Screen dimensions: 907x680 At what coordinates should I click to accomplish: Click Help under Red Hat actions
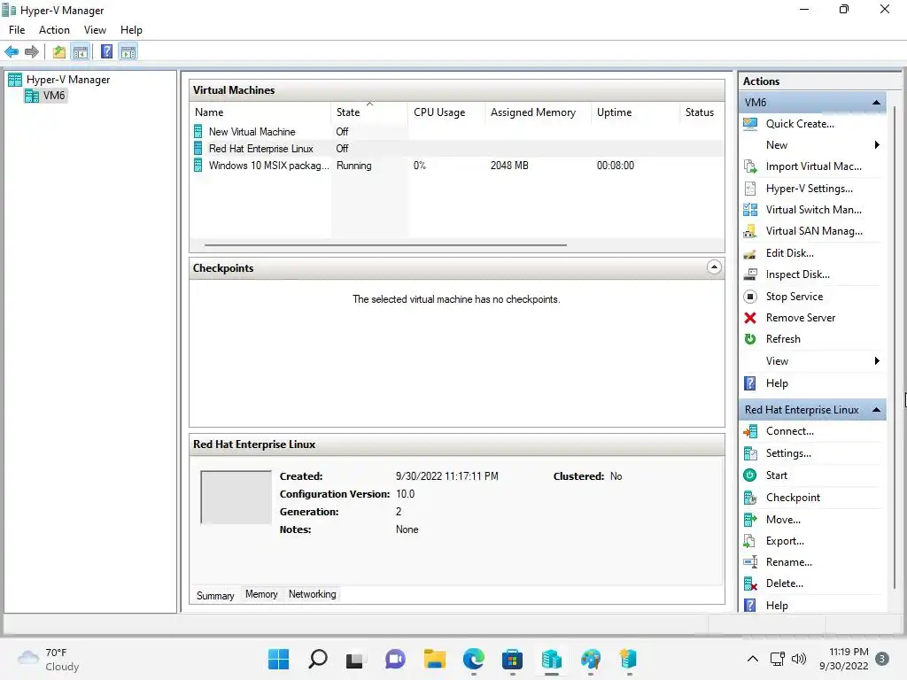tap(776, 606)
